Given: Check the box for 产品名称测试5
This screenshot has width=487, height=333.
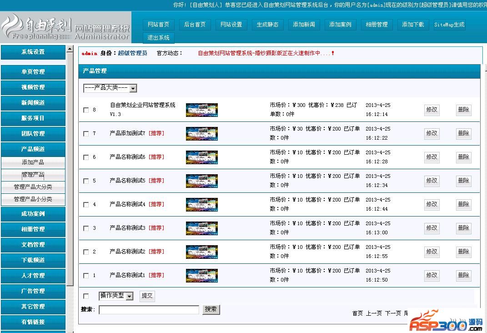Looking at the screenshot, I should click(86, 181).
